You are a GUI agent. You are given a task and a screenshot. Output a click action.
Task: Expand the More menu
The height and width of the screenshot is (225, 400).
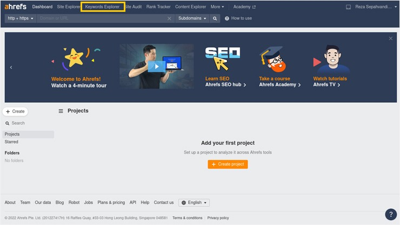pyautogui.click(x=217, y=7)
